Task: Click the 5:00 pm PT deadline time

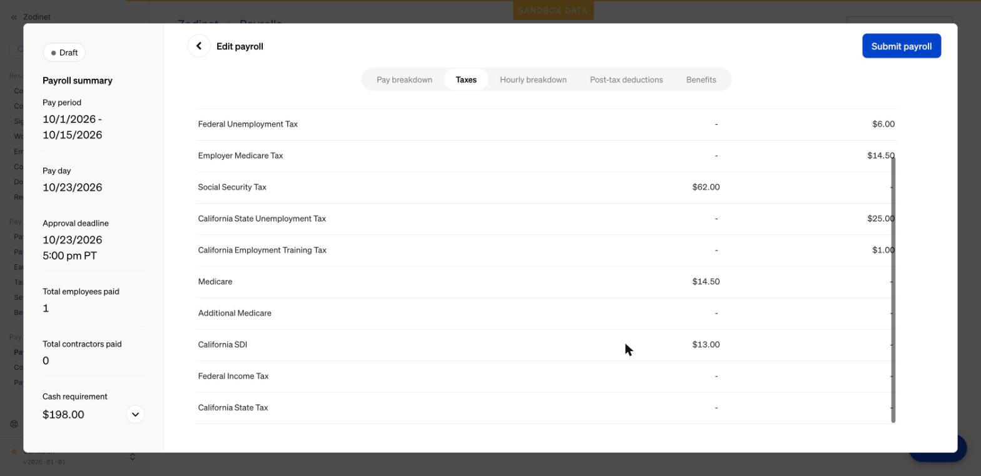Action: (69, 255)
